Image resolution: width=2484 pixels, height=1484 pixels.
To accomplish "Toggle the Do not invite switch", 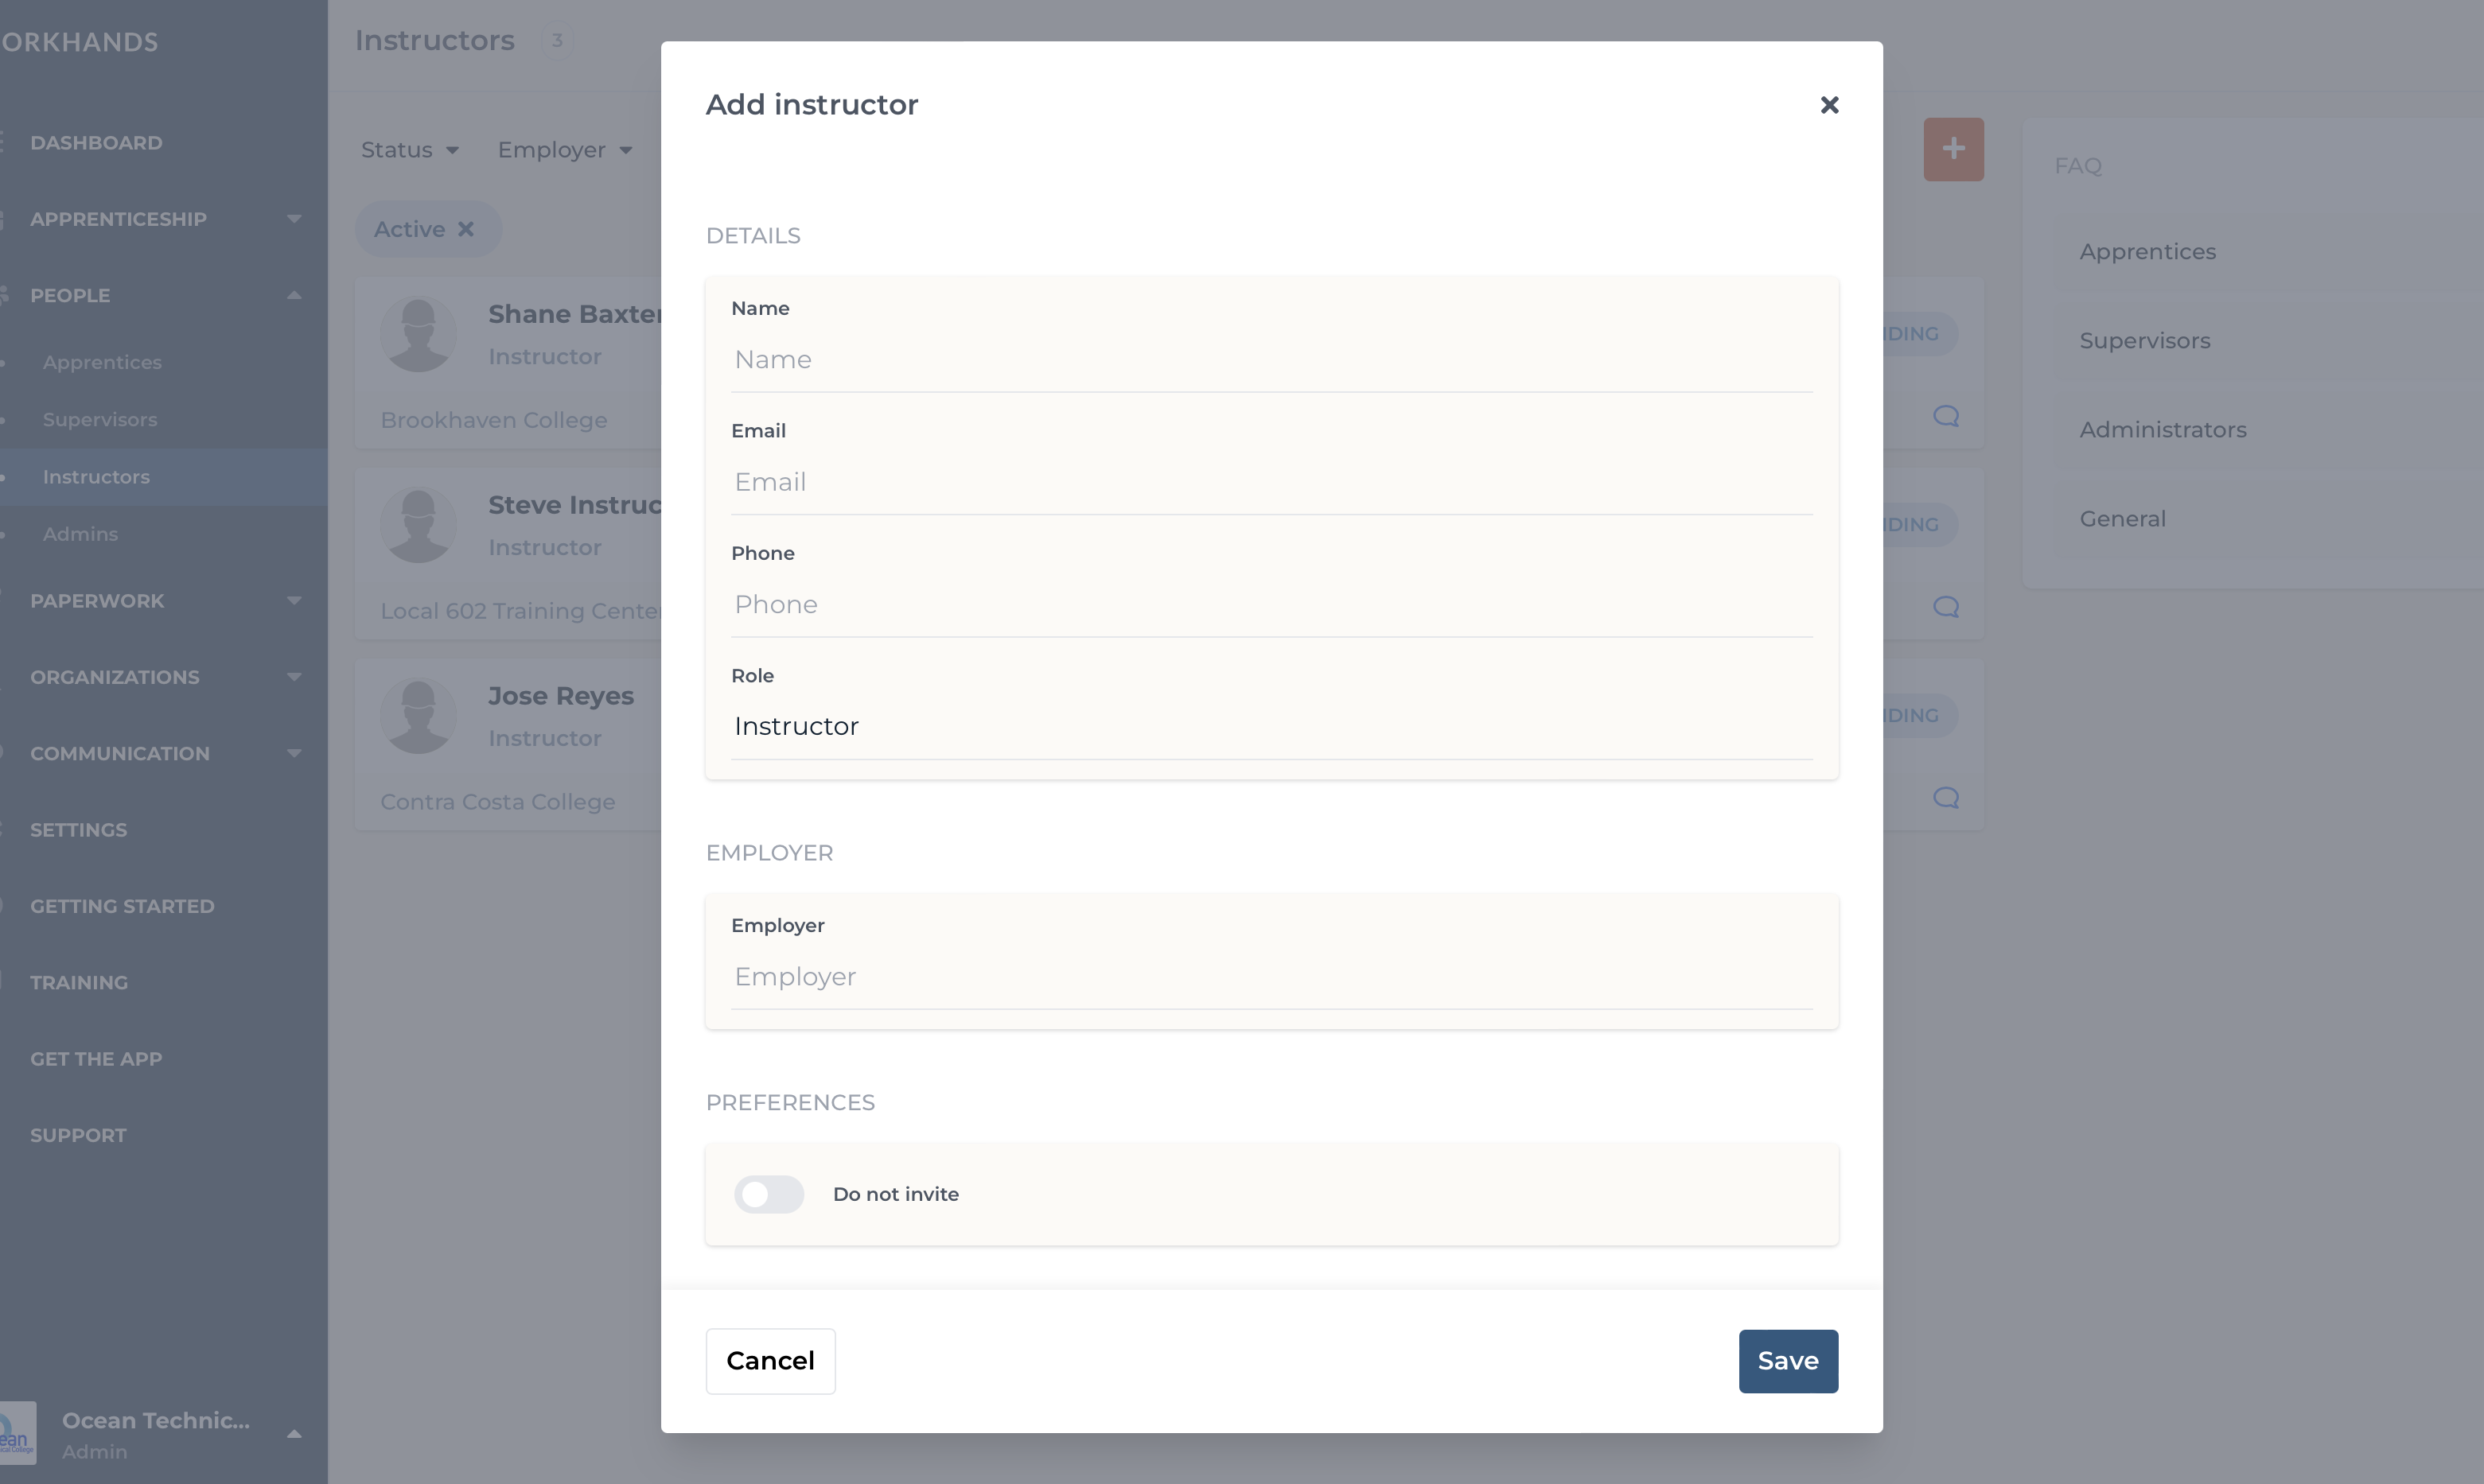I will (769, 1194).
